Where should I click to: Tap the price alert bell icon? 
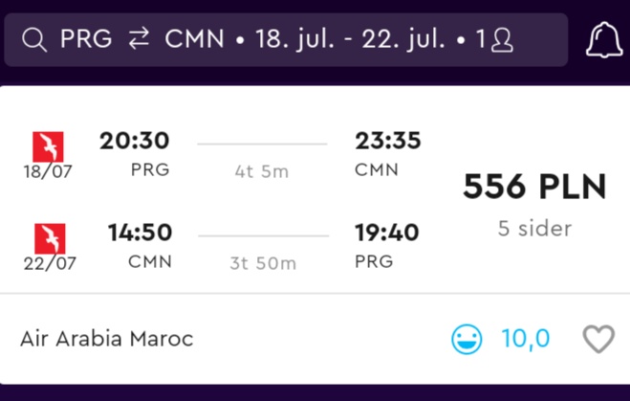pyautogui.click(x=604, y=40)
